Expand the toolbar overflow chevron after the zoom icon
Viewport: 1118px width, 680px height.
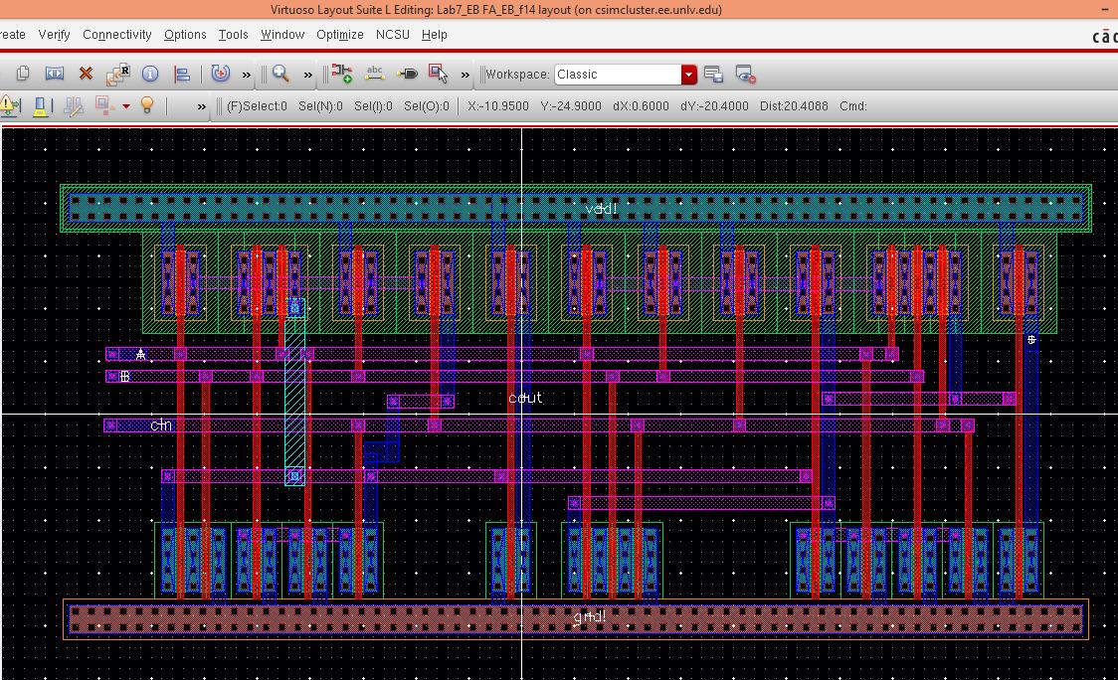pos(308,75)
